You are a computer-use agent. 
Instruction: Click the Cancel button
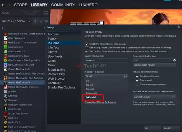click(171, 128)
